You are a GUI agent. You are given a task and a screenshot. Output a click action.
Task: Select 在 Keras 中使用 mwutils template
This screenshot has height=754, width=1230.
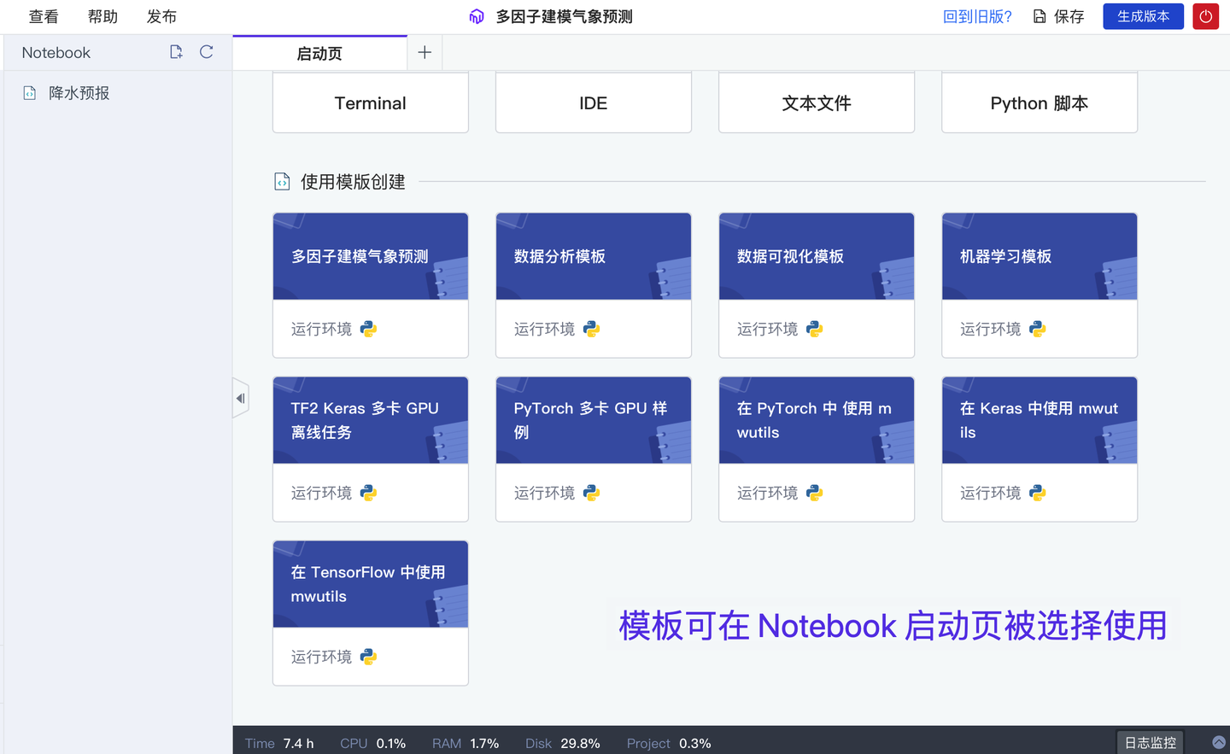1040,449
